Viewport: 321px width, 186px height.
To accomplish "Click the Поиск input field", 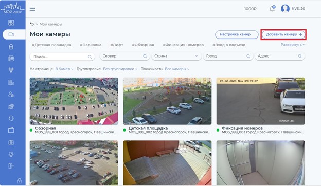I will [x=62, y=57].
